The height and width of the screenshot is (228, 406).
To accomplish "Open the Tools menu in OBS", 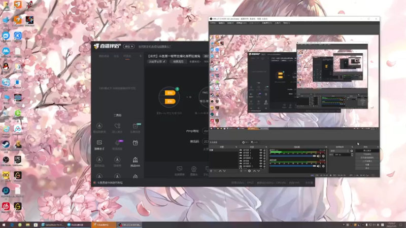I will click(x=278, y=23).
